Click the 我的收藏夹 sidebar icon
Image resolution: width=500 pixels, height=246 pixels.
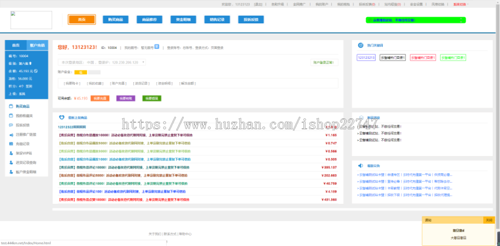click(x=11, y=116)
